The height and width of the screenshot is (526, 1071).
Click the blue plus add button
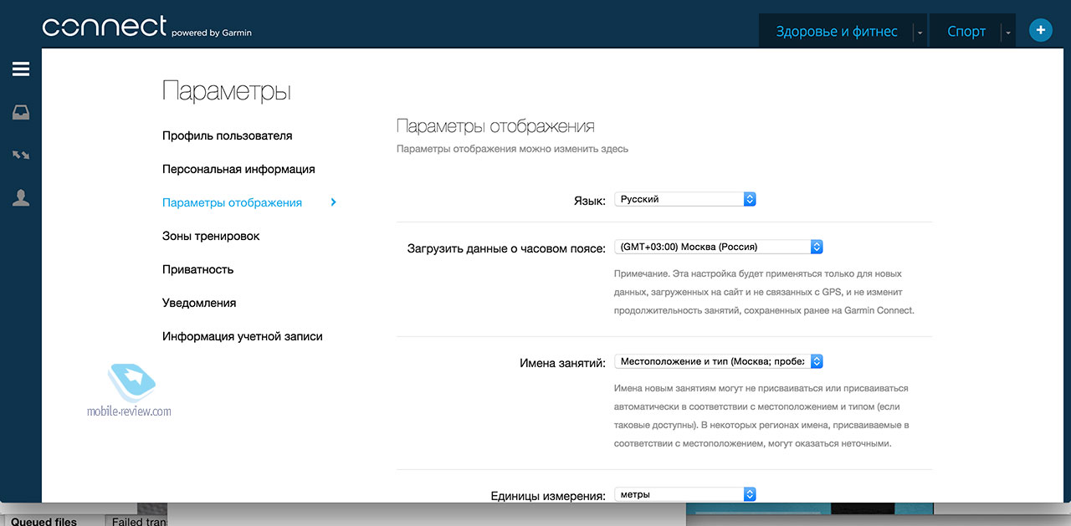pyautogui.click(x=1040, y=31)
